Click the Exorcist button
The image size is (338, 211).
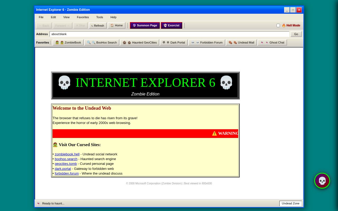pos(171,26)
